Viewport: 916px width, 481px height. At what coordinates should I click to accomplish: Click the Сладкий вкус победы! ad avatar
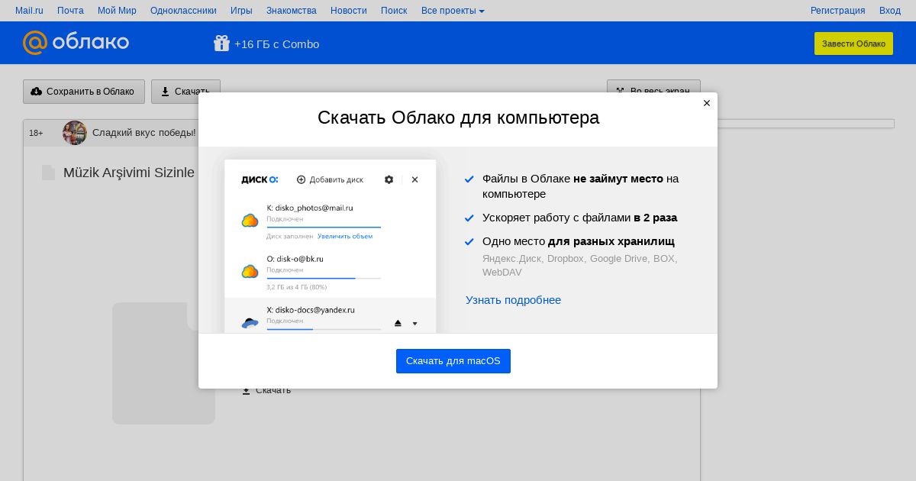click(75, 133)
